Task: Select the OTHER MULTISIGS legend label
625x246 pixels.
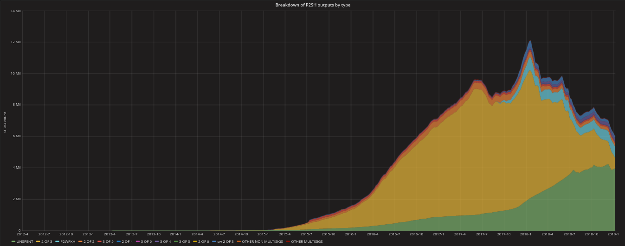Action: [x=307, y=241]
